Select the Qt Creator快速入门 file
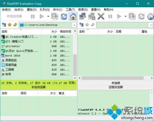 pos(37,37)
